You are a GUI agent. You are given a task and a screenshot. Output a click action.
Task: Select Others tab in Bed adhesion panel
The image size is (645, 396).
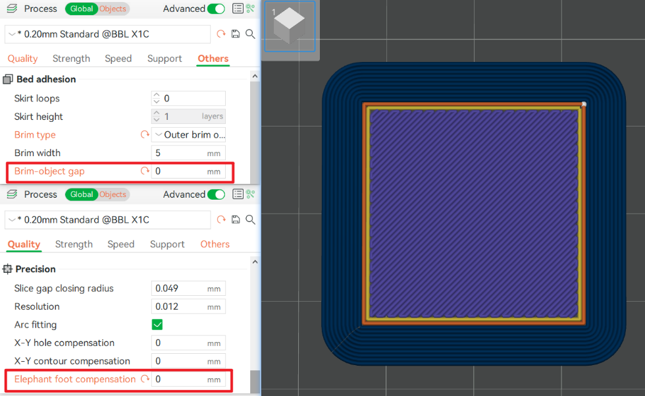(x=213, y=59)
